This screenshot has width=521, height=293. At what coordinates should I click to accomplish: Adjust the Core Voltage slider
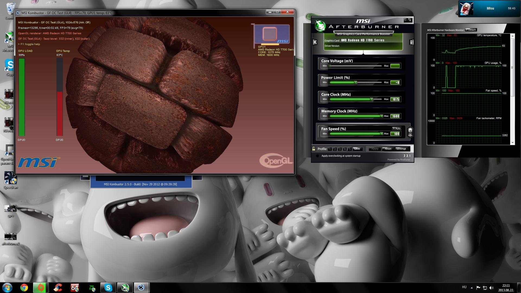[x=355, y=66]
